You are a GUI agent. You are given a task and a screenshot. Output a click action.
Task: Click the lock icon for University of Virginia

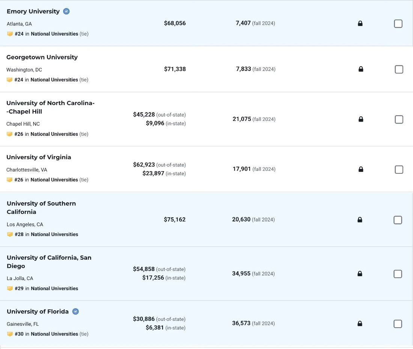coord(361,169)
